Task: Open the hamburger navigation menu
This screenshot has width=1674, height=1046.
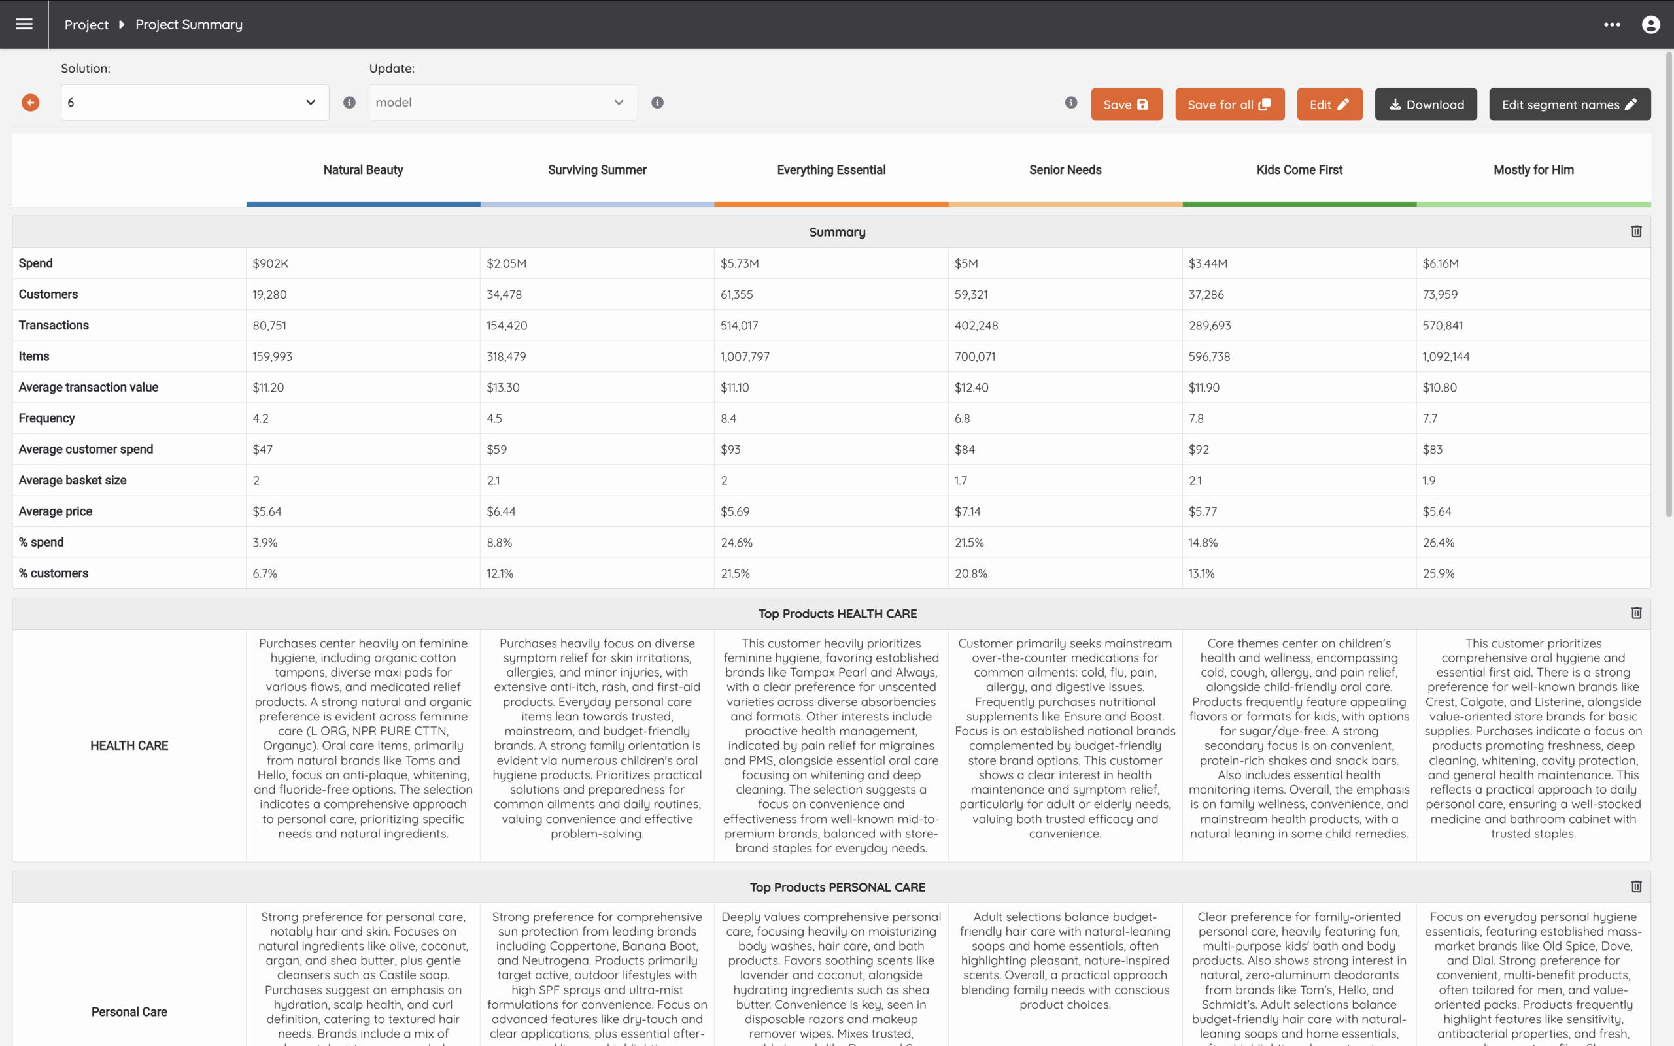Action: pyautogui.click(x=24, y=24)
